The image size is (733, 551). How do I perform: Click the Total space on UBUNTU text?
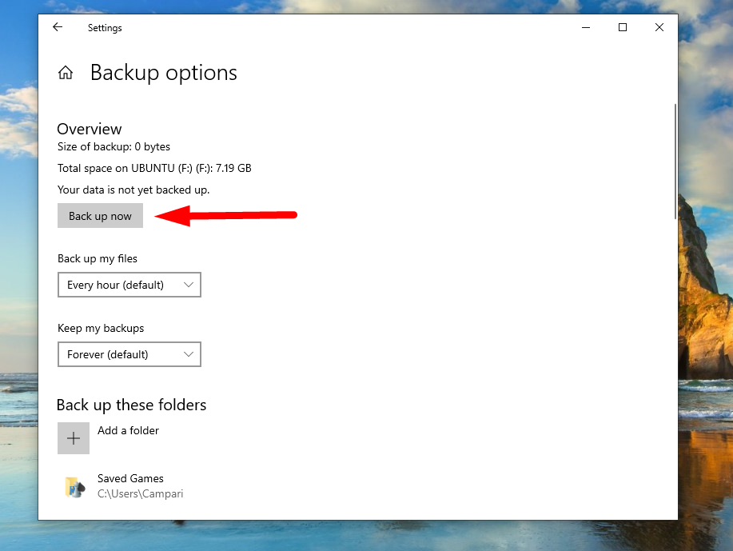point(154,168)
